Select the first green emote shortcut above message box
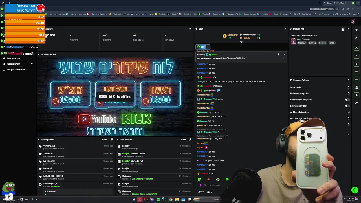The height and width of the screenshot is (203, 361). [199, 179]
